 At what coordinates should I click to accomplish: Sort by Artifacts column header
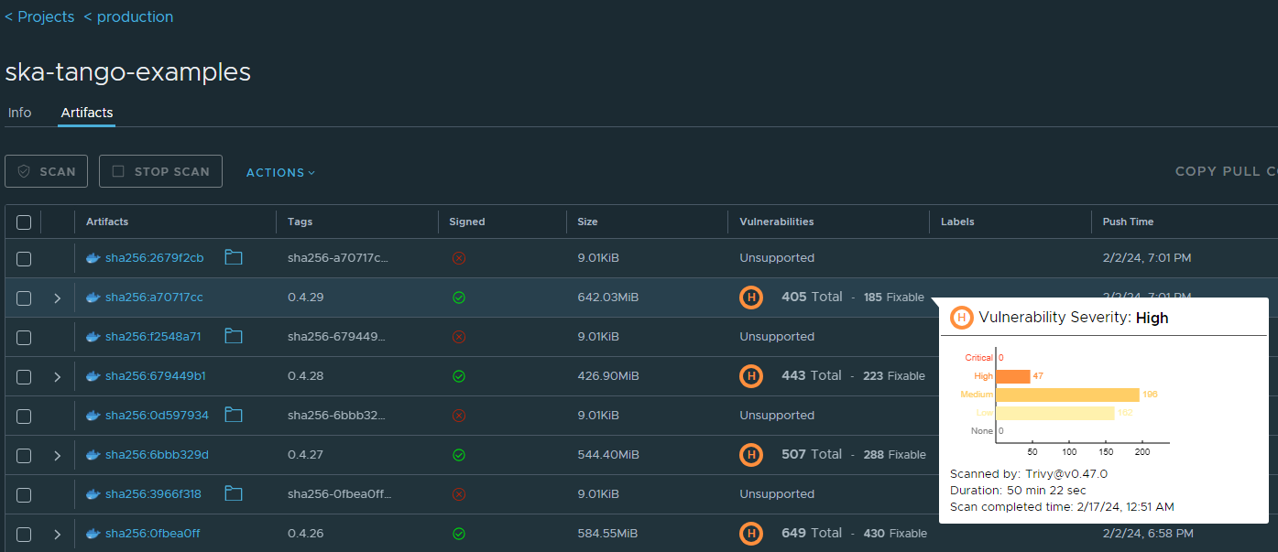(x=107, y=222)
